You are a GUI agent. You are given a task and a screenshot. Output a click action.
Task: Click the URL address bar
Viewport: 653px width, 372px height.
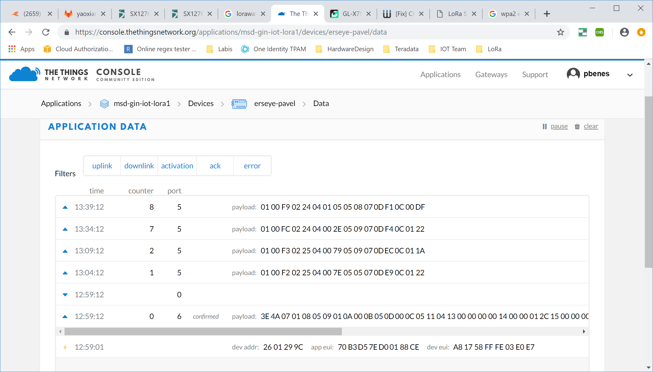(314, 32)
